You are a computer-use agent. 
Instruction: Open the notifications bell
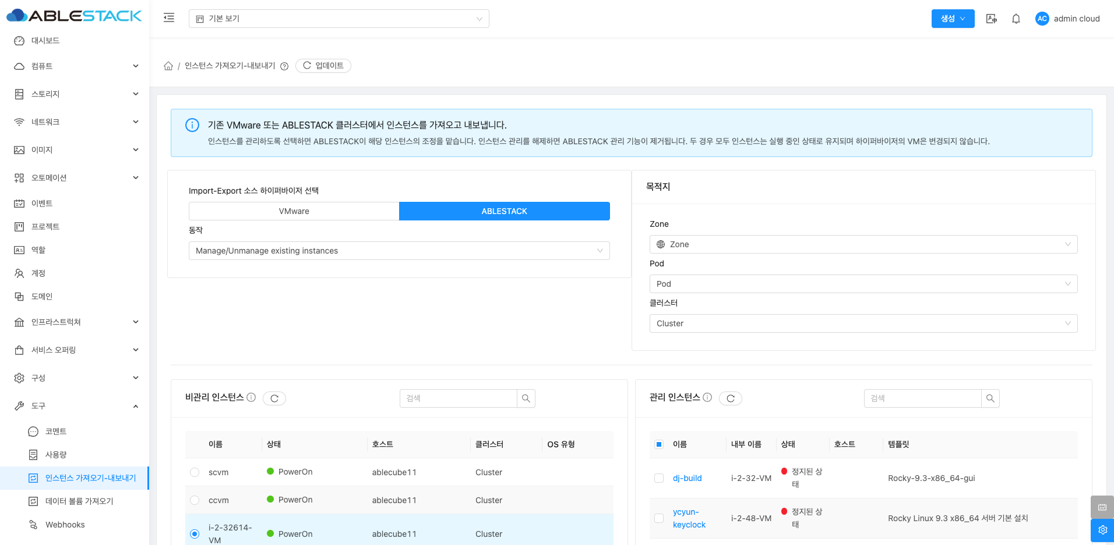pos(1016,19)
